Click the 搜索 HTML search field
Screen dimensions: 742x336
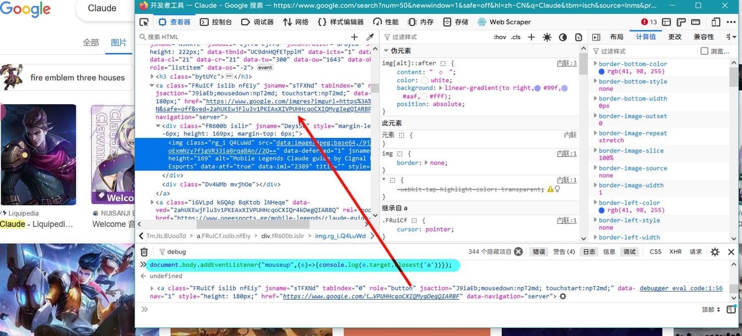click(x=242, y=37)
